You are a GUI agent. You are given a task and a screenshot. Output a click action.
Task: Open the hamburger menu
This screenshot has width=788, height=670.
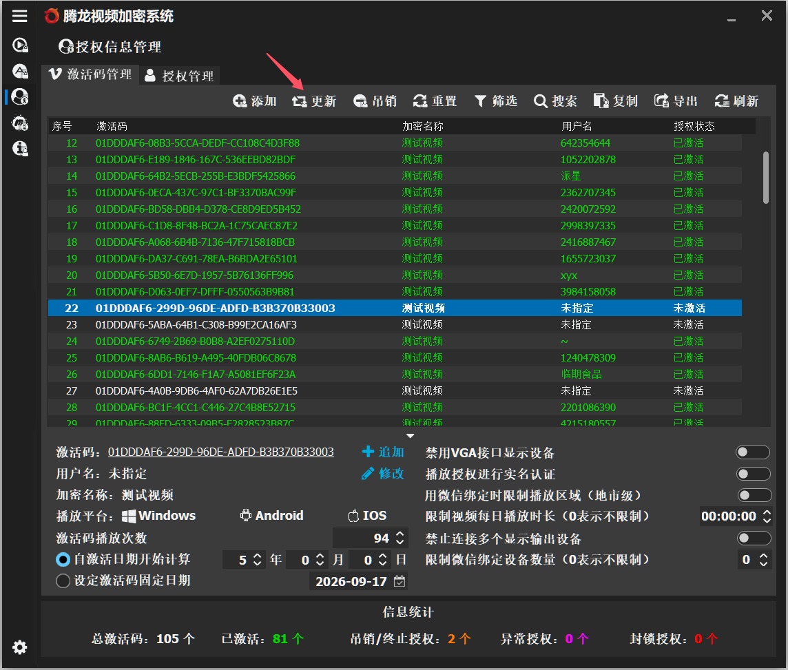coord(19,16)
